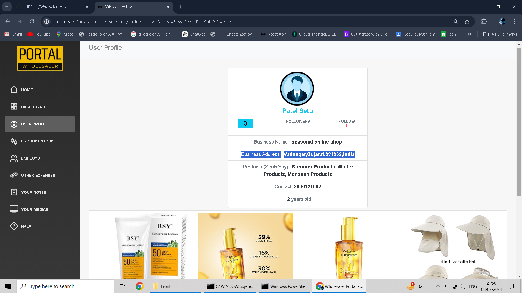Screen dimensions: 522x293
Task: Click the Product Stock icon
Action: [14, 141]
